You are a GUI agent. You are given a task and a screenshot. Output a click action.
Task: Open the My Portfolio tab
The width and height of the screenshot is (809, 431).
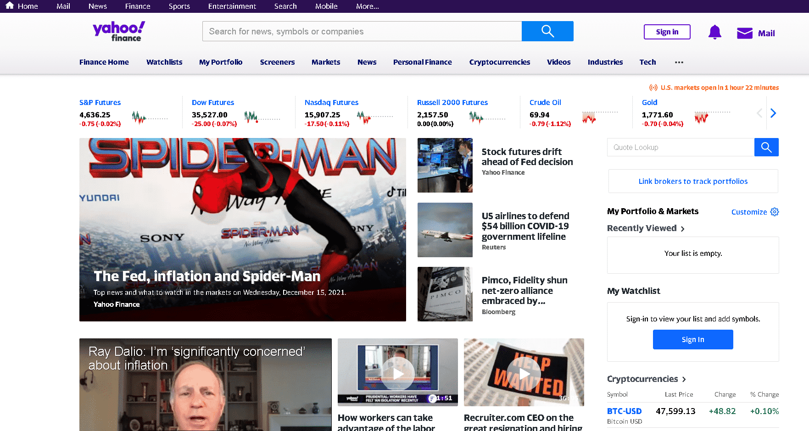[x=221, y=62]
